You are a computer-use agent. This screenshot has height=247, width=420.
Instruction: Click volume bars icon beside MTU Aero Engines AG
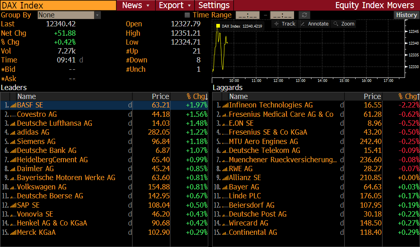[x=225, y=142]
